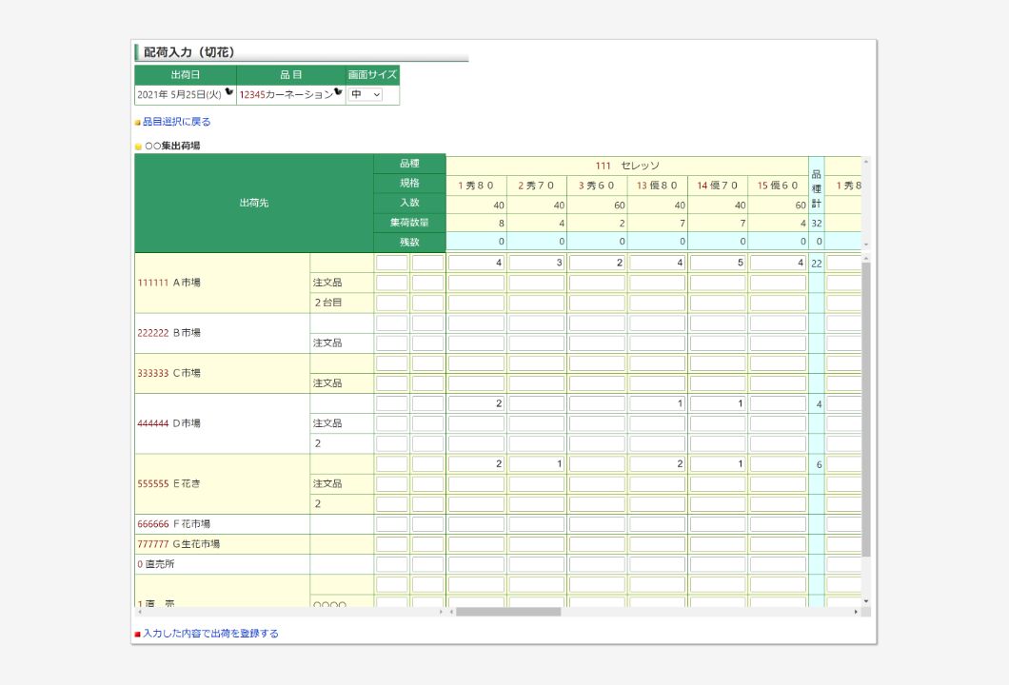Click the second small field in B市場 top row
Image resolution: width=1009 pixels, height=685 pixels.
[428, 323]
